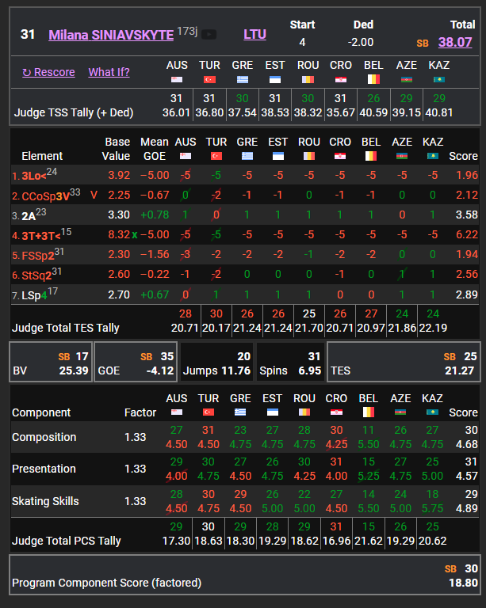Open the video icon beside skater name
The height and width of the screenshot is (608, 486).
coord(209,35)
